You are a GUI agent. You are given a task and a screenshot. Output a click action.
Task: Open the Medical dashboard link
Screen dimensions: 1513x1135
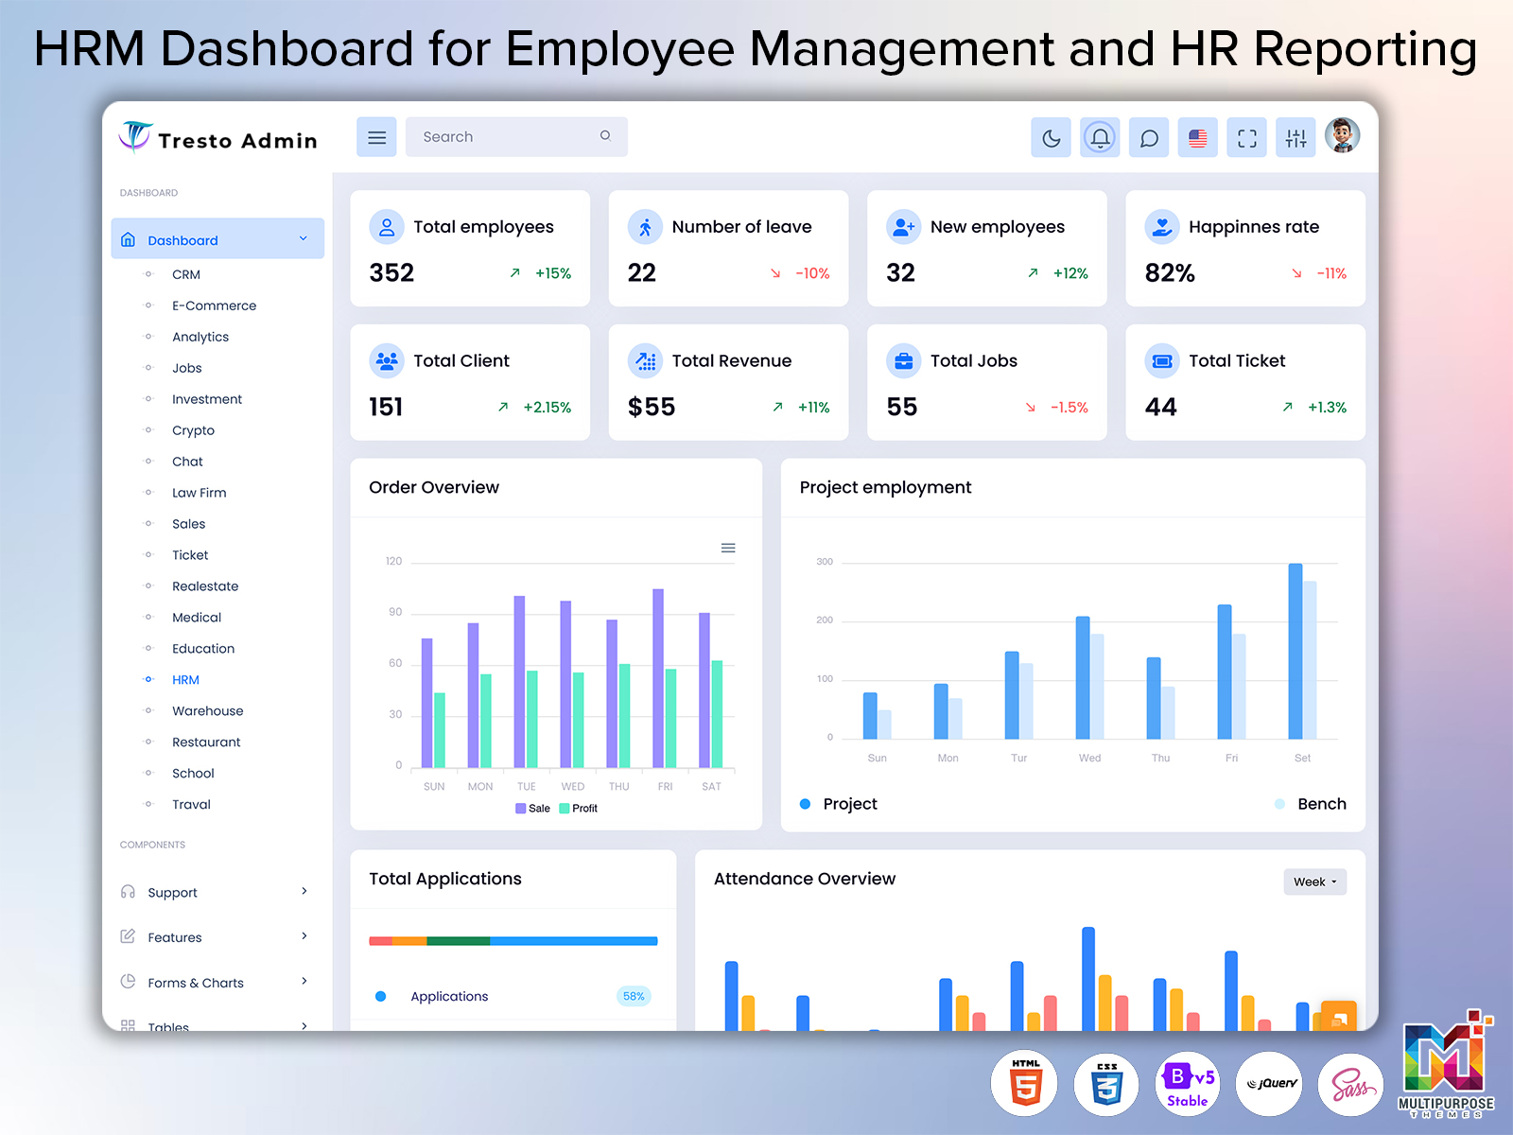point(197,618)
